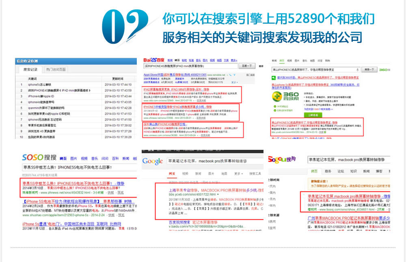Click the SOSO logo
Screen dimensions: 406x262
coord(39,158)
